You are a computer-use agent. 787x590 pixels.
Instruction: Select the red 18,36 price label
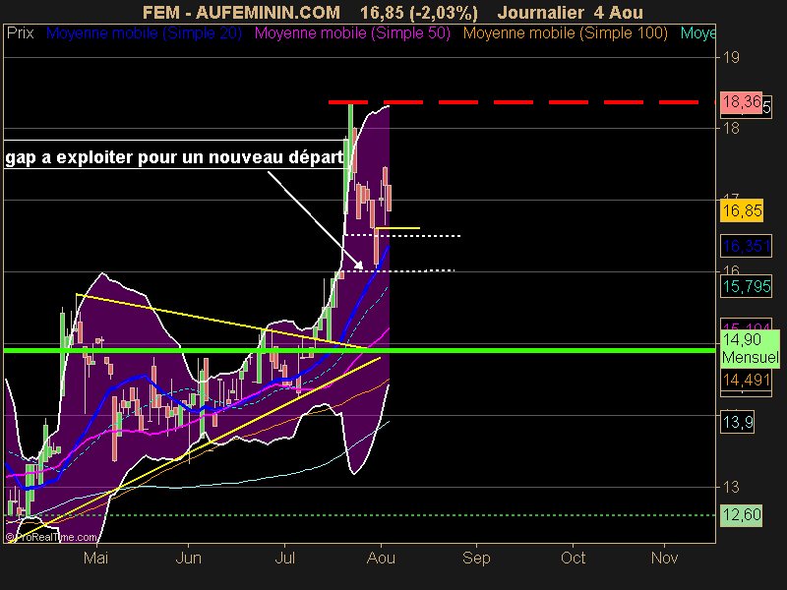[x=742, y=102]
